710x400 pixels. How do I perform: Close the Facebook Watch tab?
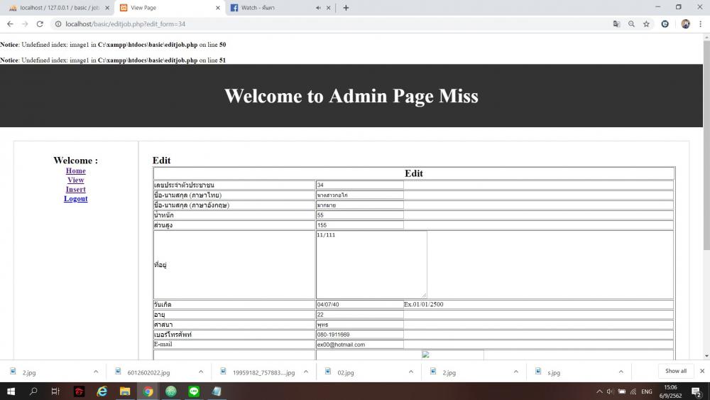(x=328, y=8)
